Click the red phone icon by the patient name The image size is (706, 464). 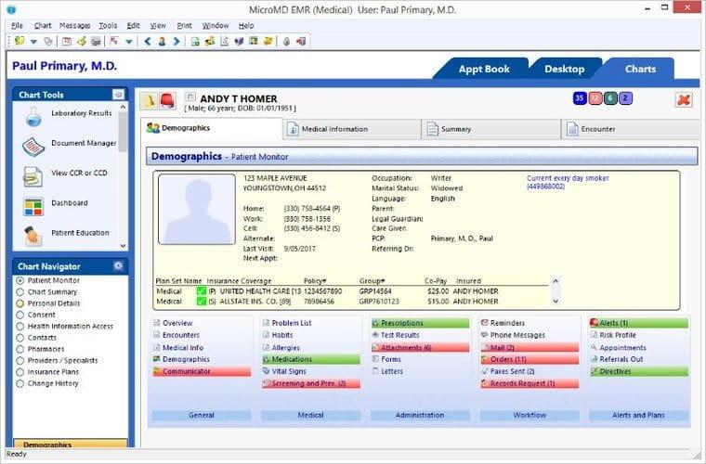167,101
